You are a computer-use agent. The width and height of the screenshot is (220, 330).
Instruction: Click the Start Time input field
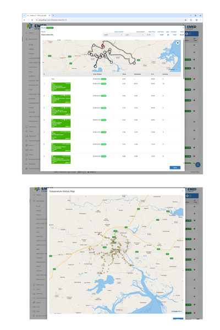point(150,35)
